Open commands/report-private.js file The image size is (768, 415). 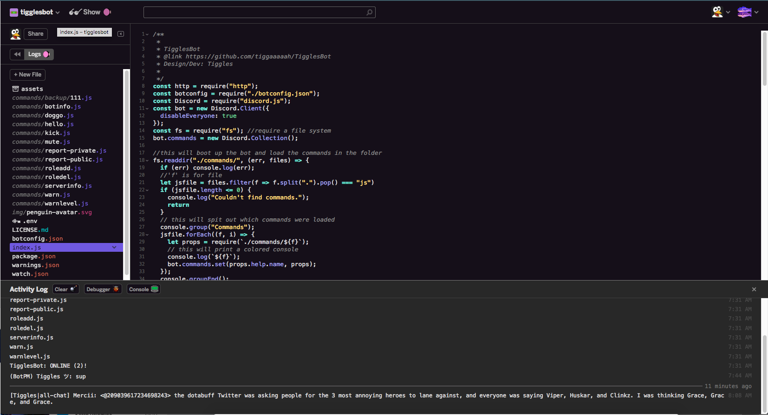click(x=59, y=151)
